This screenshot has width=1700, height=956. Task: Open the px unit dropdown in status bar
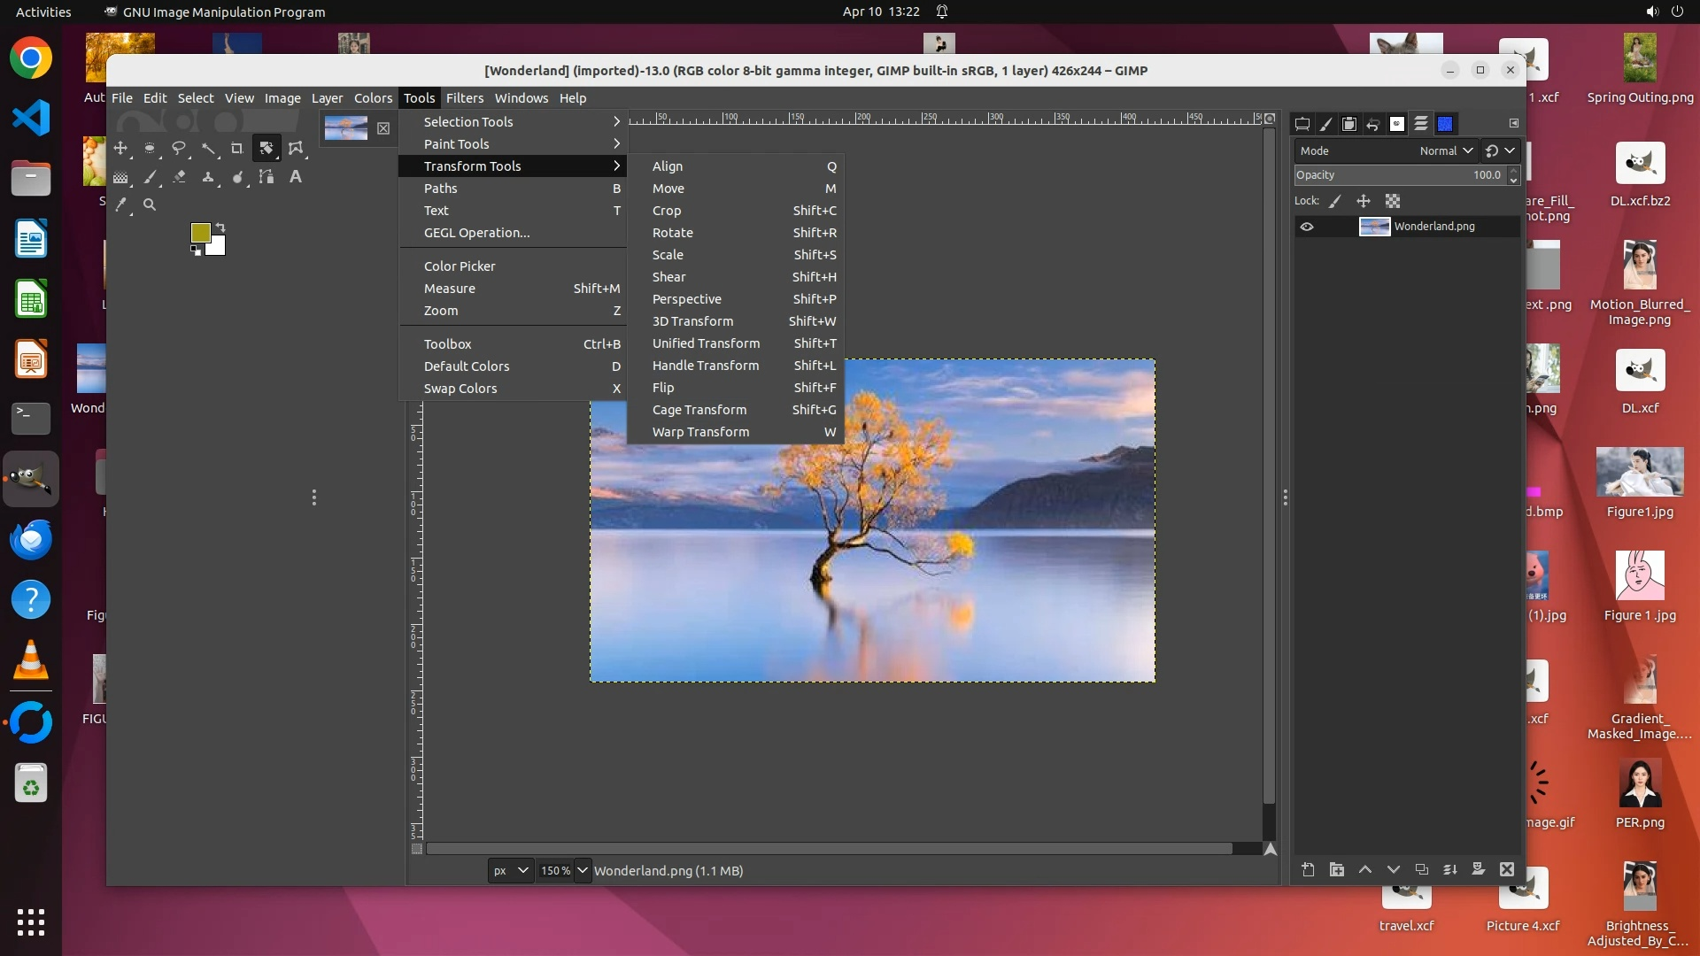tap(511, 870)
